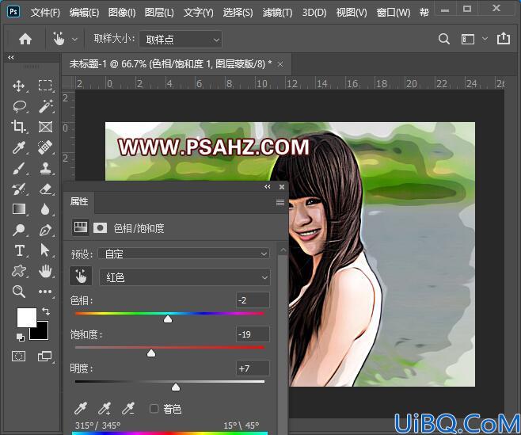The height and width of the screenshot is (435, 521).
Task: Open the 取样大小 sample size dropdown
Action: click(181, 40)
